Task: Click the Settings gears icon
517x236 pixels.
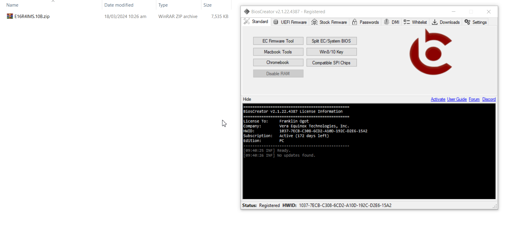Action: (467, 22)
